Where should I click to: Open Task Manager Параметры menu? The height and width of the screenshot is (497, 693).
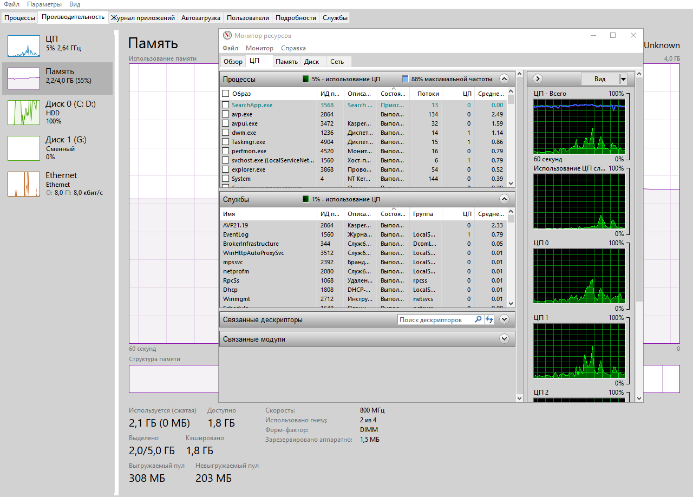click(44, 4)
